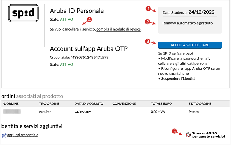
Task: Click the TIPO ORDINE column header
Action: pos(49,104)
